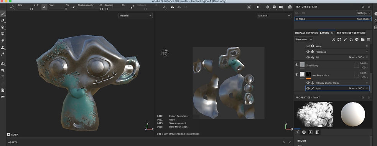Remove the Highpass effect
The image size is (377, 146).
[x=367, y=51]
